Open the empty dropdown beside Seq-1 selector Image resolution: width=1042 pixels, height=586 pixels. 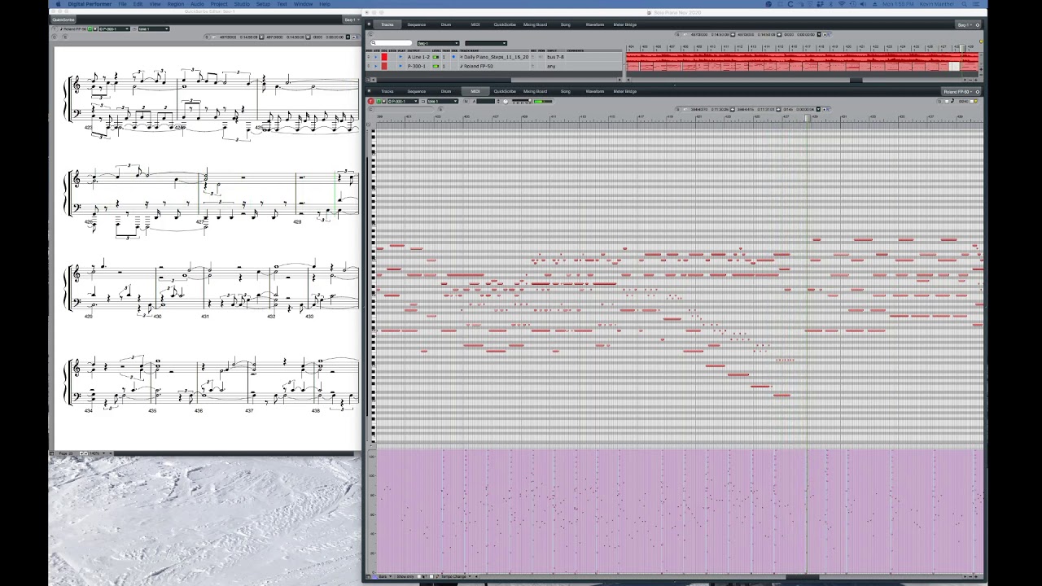point(486,43)
